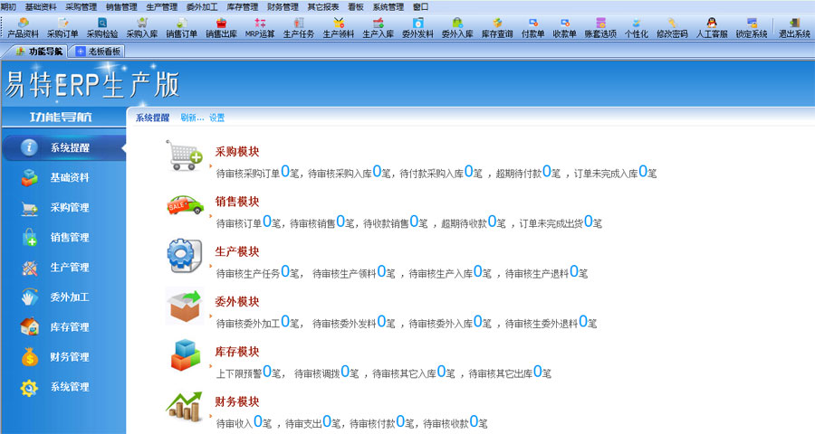Click the 刷新 link
This screenshot has height=434, width=815.
pyautogui.click(x=191, y=118)
